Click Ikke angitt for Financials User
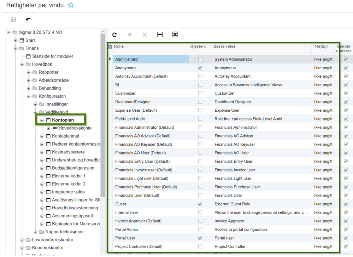The width and height of the screenshot is (353, 257). click(x=323, y=195)
